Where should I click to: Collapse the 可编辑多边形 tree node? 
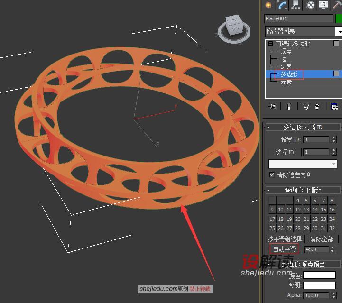(271, 43)
